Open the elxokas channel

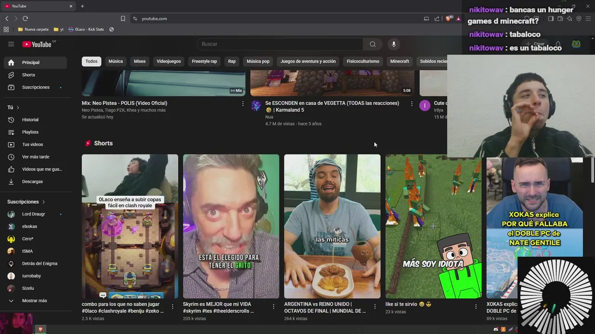[35, 226]
